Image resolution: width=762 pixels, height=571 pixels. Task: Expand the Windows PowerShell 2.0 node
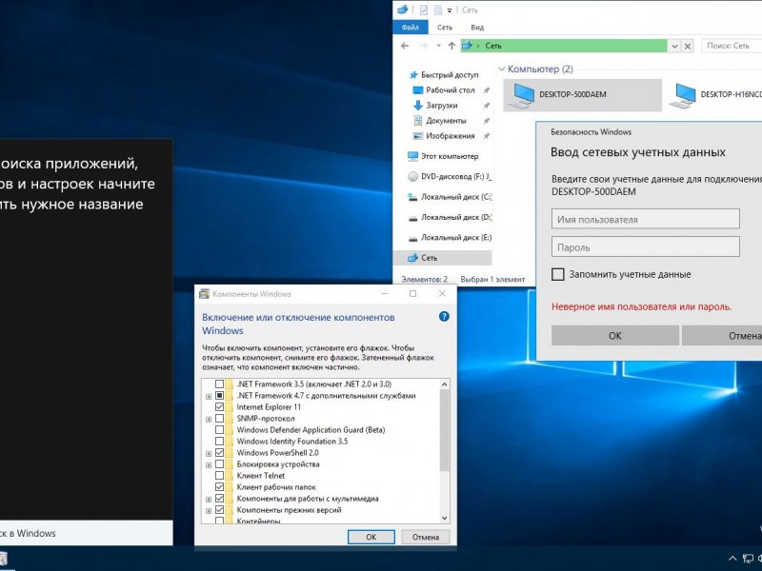[x=209, y=454]
